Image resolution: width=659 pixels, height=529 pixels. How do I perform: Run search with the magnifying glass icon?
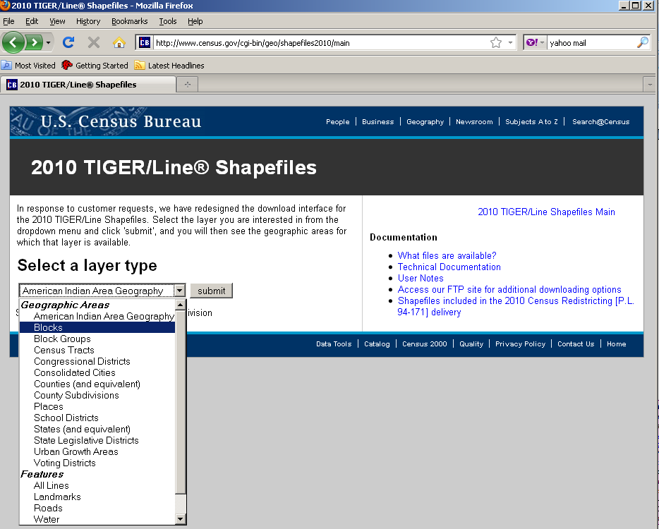[x=643, y=42]
